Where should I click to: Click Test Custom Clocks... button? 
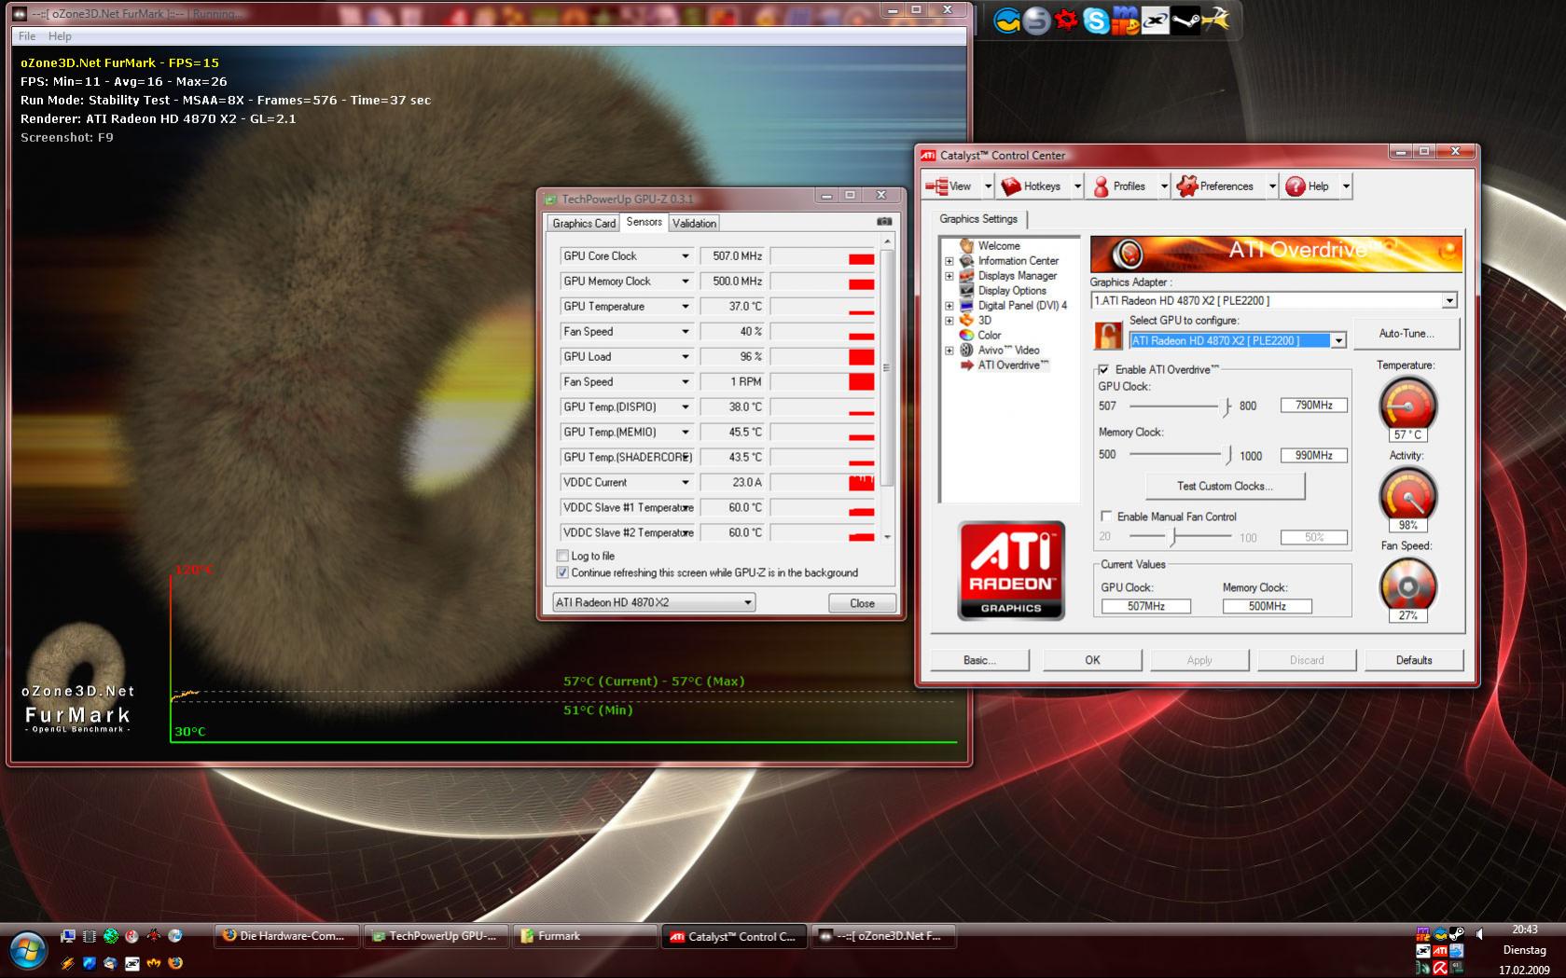[1225, 486]
